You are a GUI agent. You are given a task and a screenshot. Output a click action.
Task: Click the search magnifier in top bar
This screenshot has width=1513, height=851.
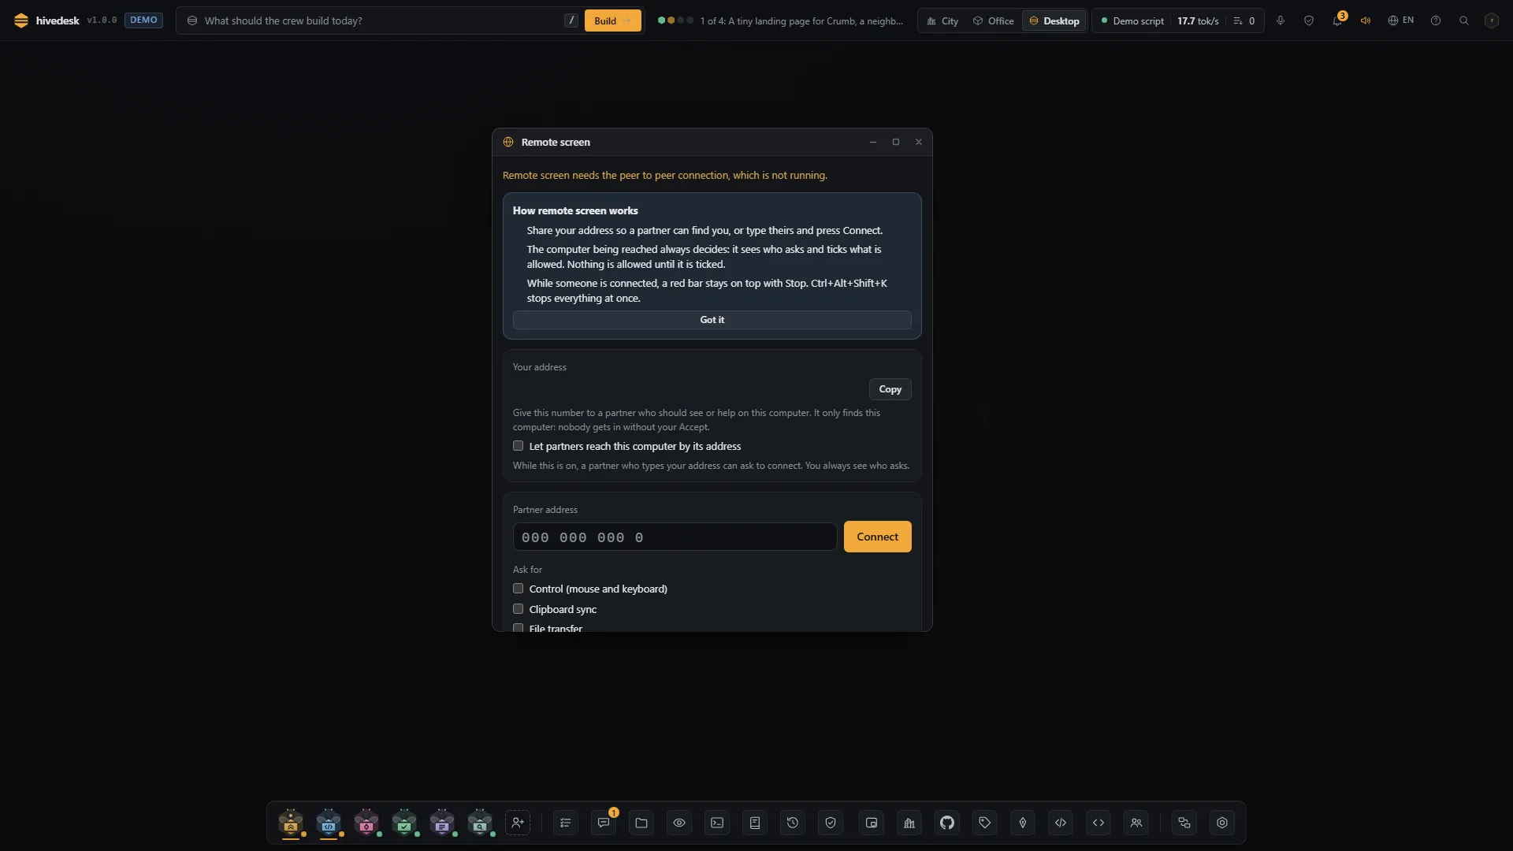click(1464, 20)
